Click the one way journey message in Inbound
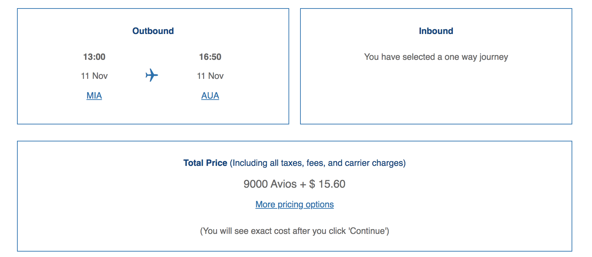 (437, 57)
